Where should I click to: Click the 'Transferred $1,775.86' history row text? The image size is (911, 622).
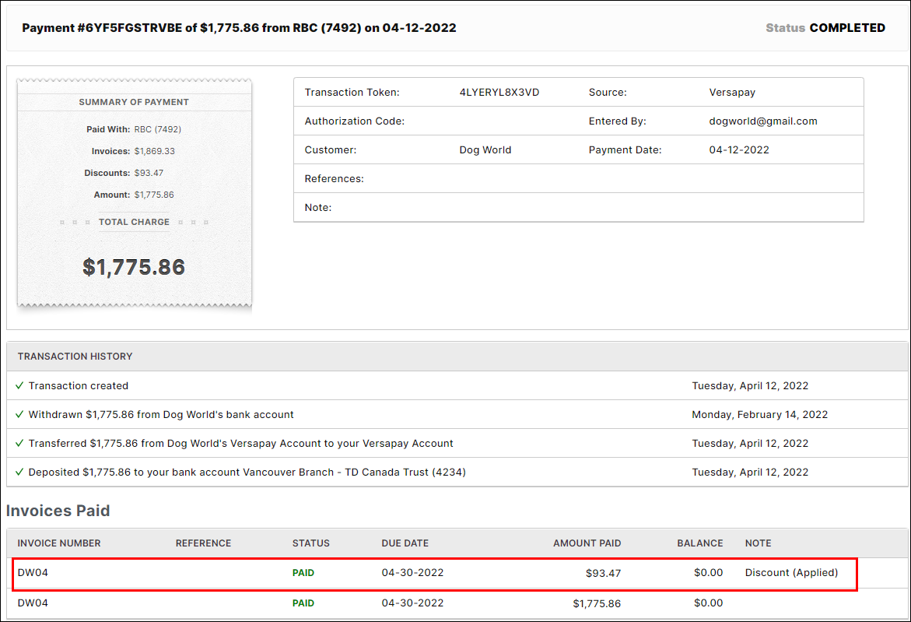(x=240, y=443)
